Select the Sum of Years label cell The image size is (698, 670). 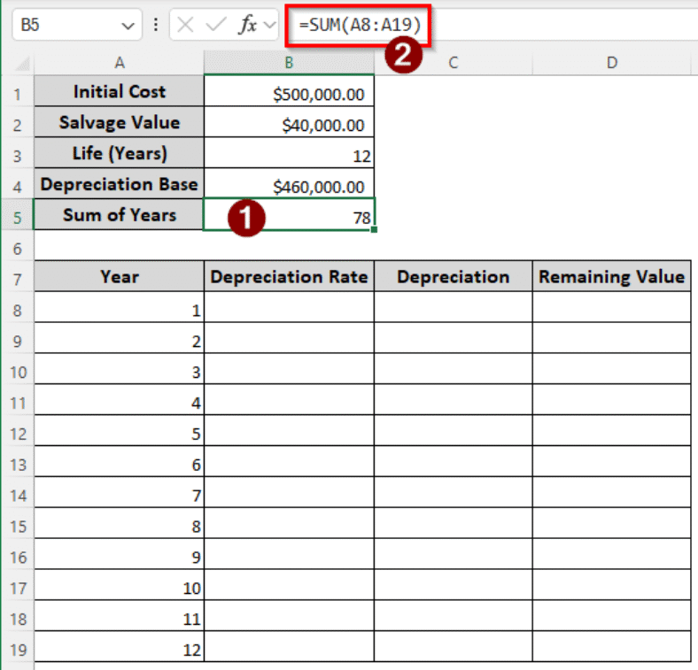120,214
